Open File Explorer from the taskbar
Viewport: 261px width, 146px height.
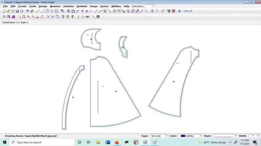point(98,142)
